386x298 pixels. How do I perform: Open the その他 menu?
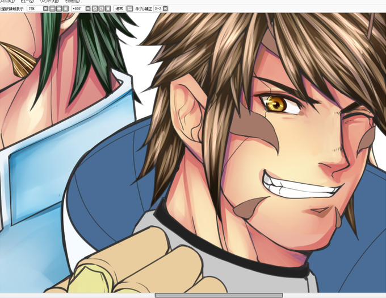(x=72, y=1)
